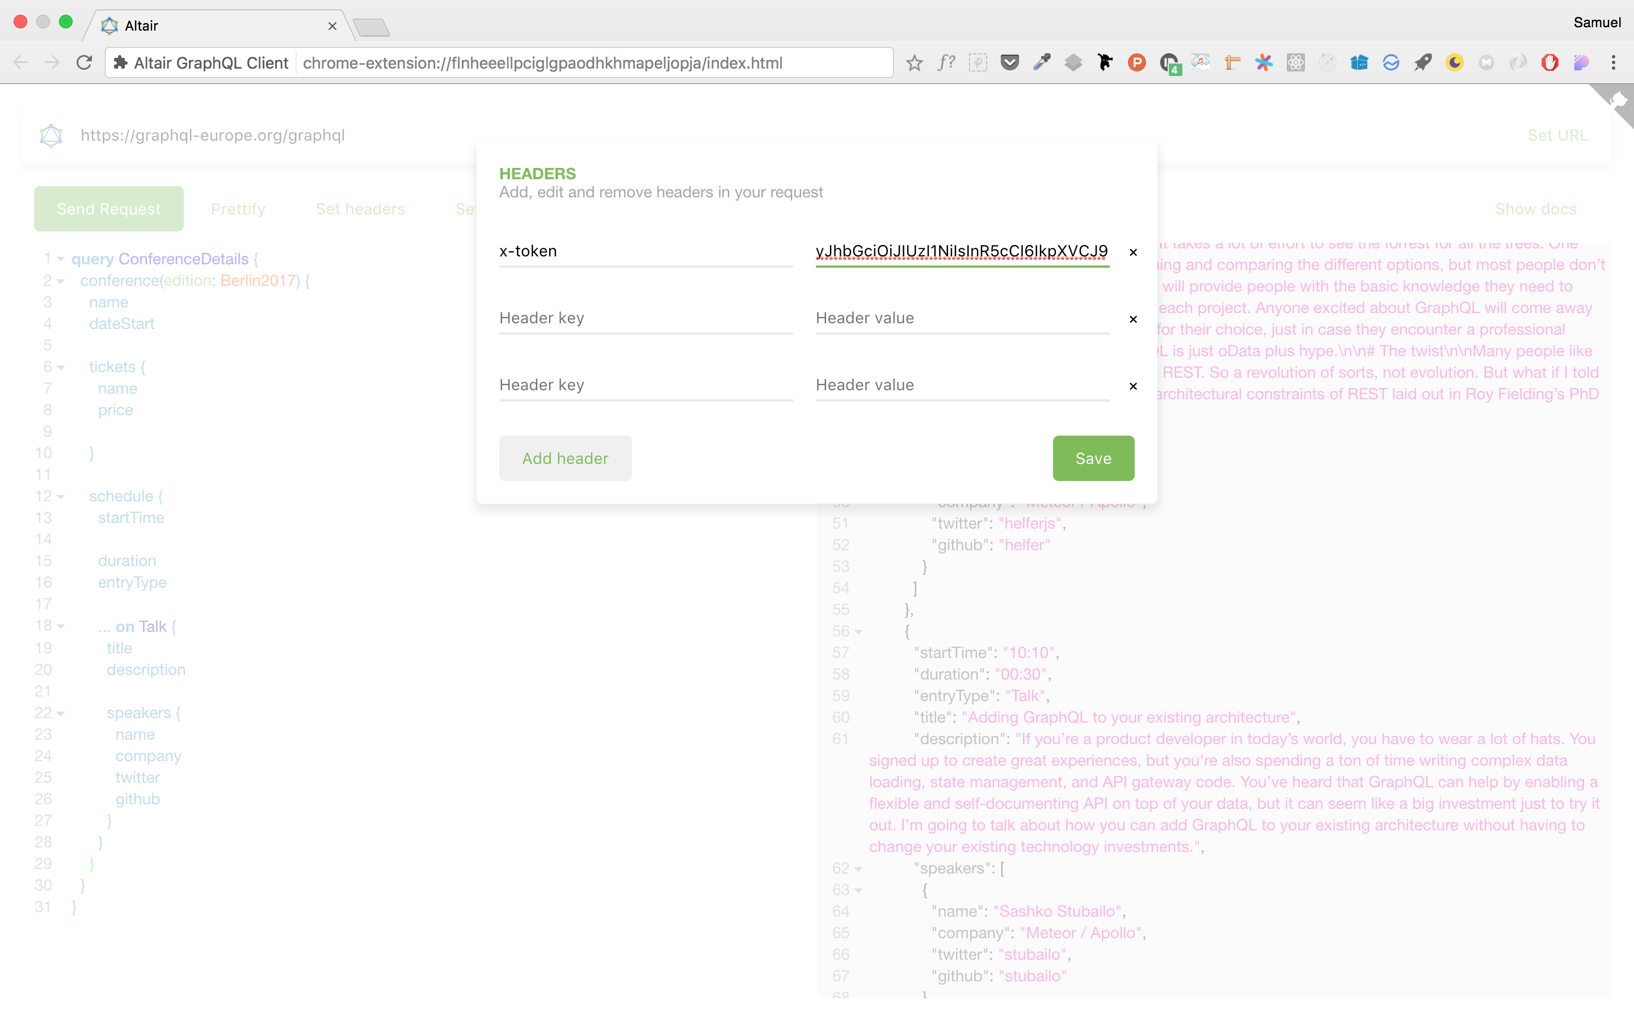Image resolution: width=1634 pixels, height=1021 pixels.
Task: Open the night mode moon extension
Action: pyautogui.click(x=1455, y=62)
